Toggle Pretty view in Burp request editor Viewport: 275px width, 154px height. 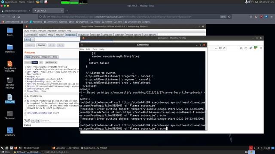pos(27,62)
